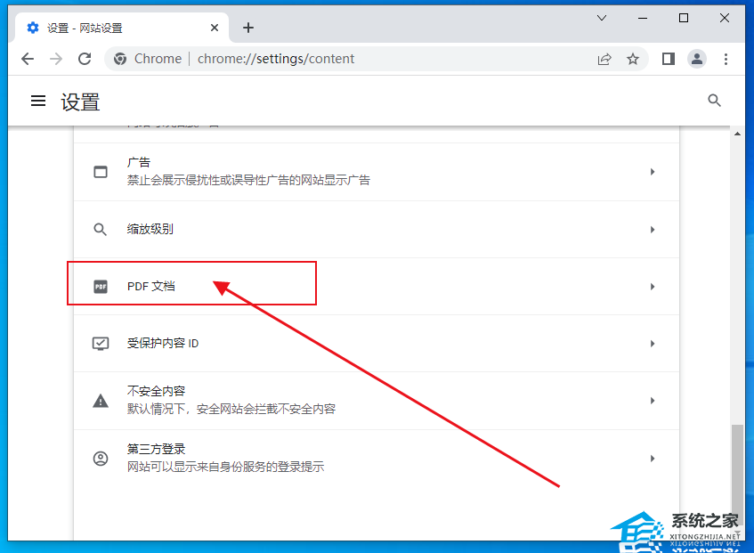Open the settings hamburger menu
The image size is (754, 553).
tap(38, 101)
